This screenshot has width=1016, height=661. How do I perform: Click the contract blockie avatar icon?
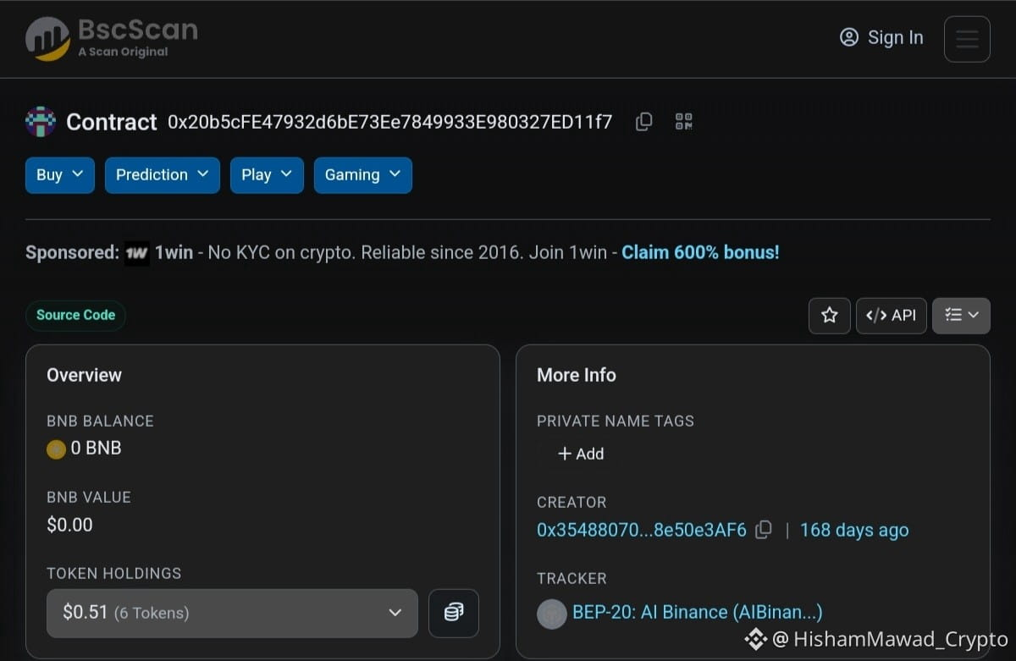point(41,122)
